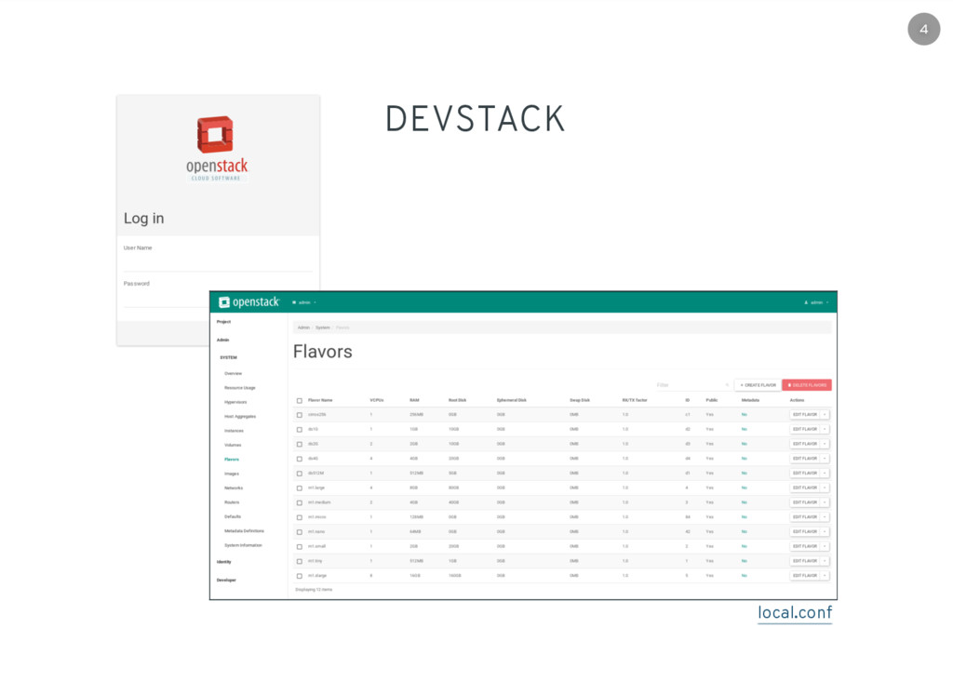Check the box for flavor m1.small
This screenshot has width=953, height=695.
click(299, 547)
